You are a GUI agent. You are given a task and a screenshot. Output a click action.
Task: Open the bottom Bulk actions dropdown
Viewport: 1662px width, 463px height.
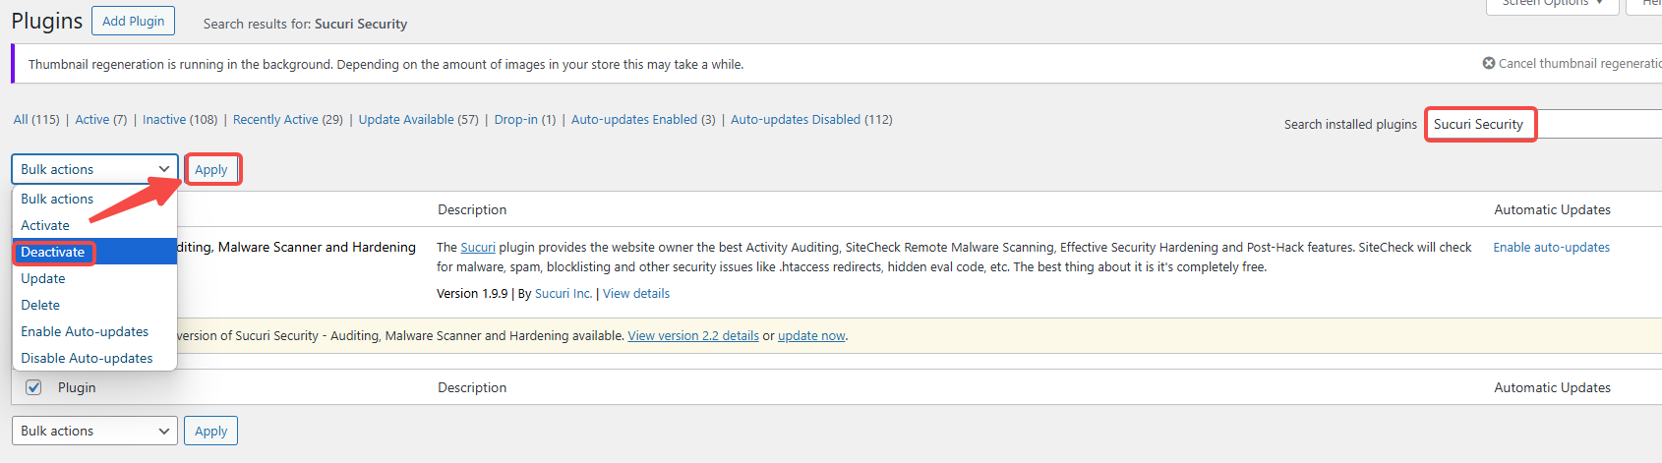pos(94,431)
